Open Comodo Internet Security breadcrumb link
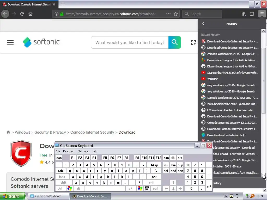267x200 pixels. click(92, 132)
